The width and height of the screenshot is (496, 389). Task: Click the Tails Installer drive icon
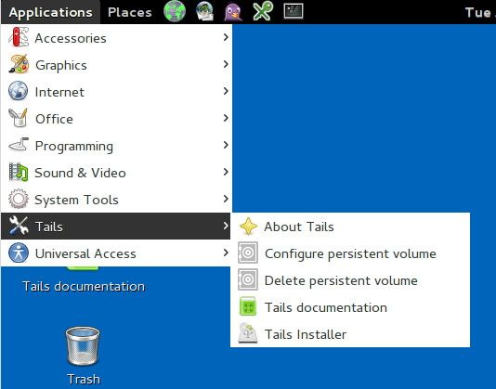[x=248, y=333]
